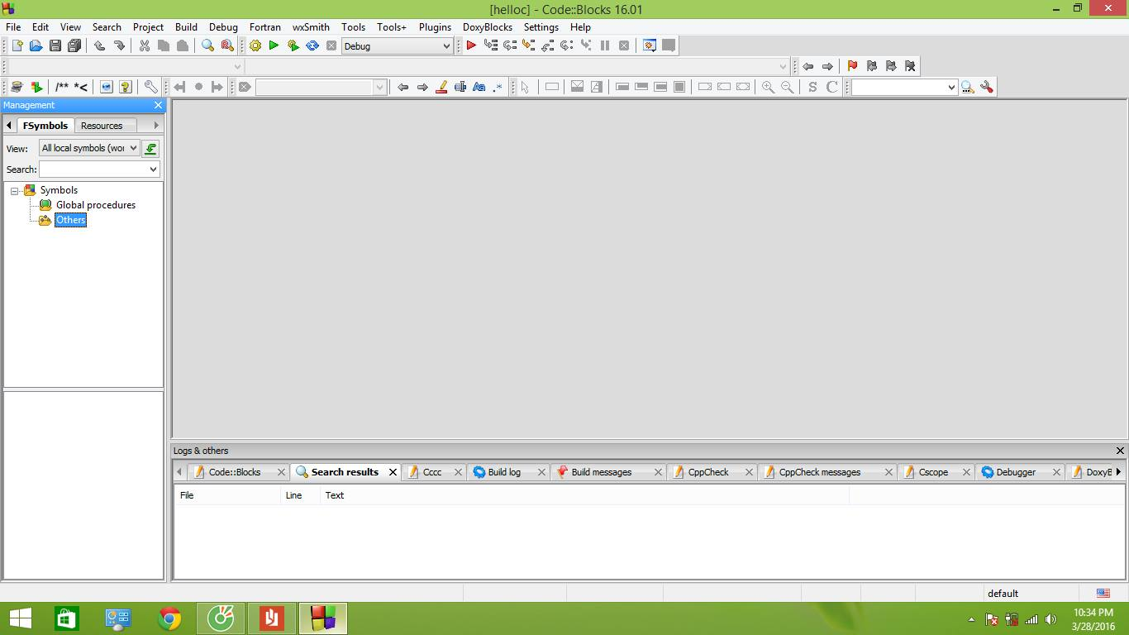This screenshot has height=635, width=1129.
Task: Click the Build and run icon
Action: point(293,45)
